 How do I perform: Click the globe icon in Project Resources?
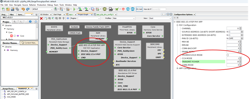[x=36, y=21]
